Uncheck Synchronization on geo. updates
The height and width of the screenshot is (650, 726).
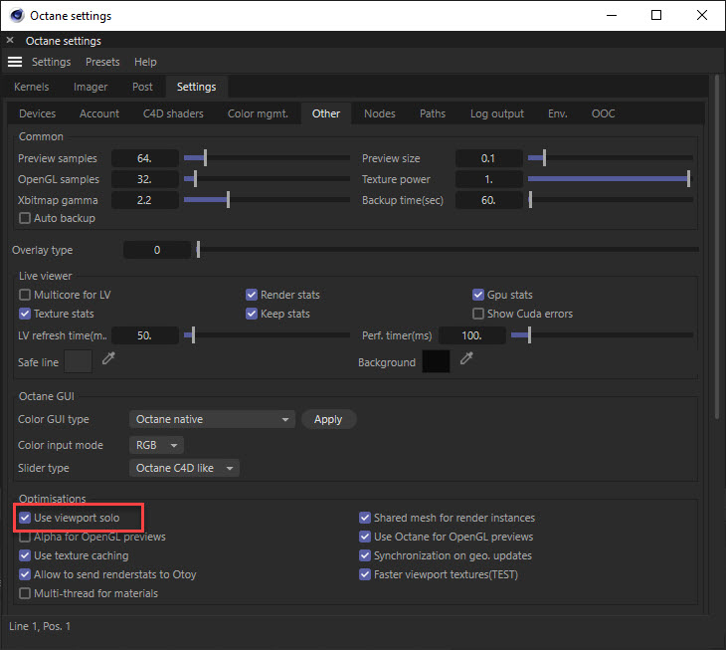point(365,555)
